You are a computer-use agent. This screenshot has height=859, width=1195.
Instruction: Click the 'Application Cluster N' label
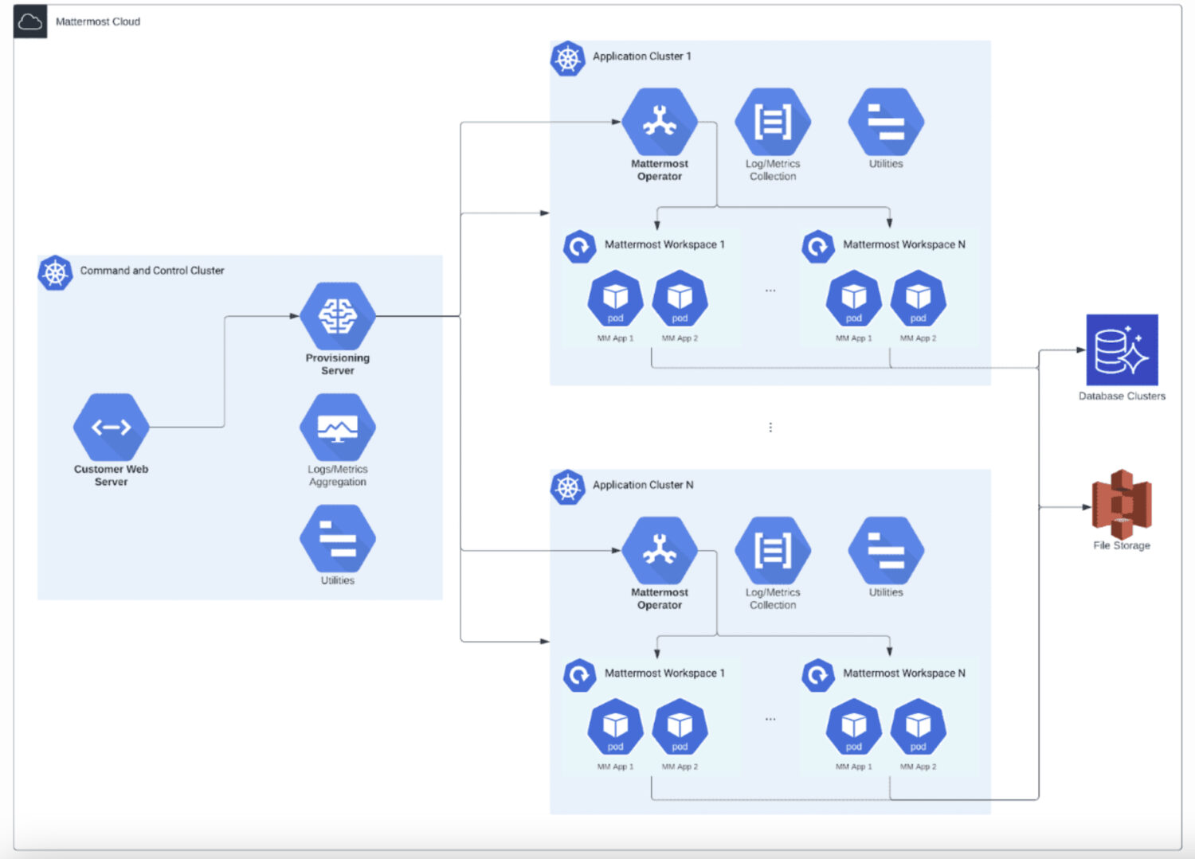point(643,485)
